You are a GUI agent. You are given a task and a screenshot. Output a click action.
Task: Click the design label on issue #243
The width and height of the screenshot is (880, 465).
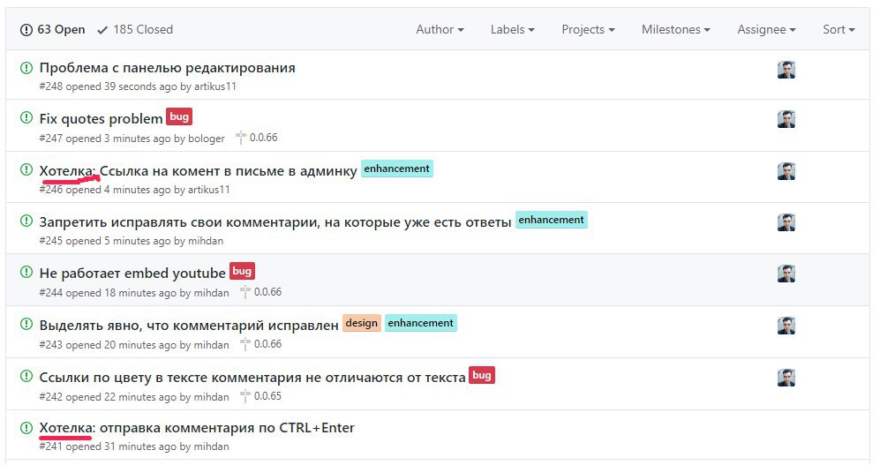pyautogui.click(x=361, y=323)
